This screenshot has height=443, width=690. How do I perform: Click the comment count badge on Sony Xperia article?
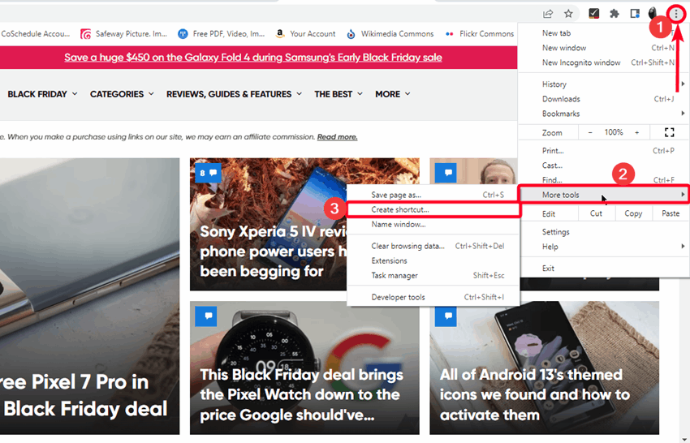[208, 173]
